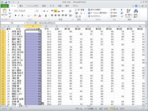148x111 pixels.
Task: Click the Increase Decimal icon
Action: pyautogui.click(x=76, y=16)
